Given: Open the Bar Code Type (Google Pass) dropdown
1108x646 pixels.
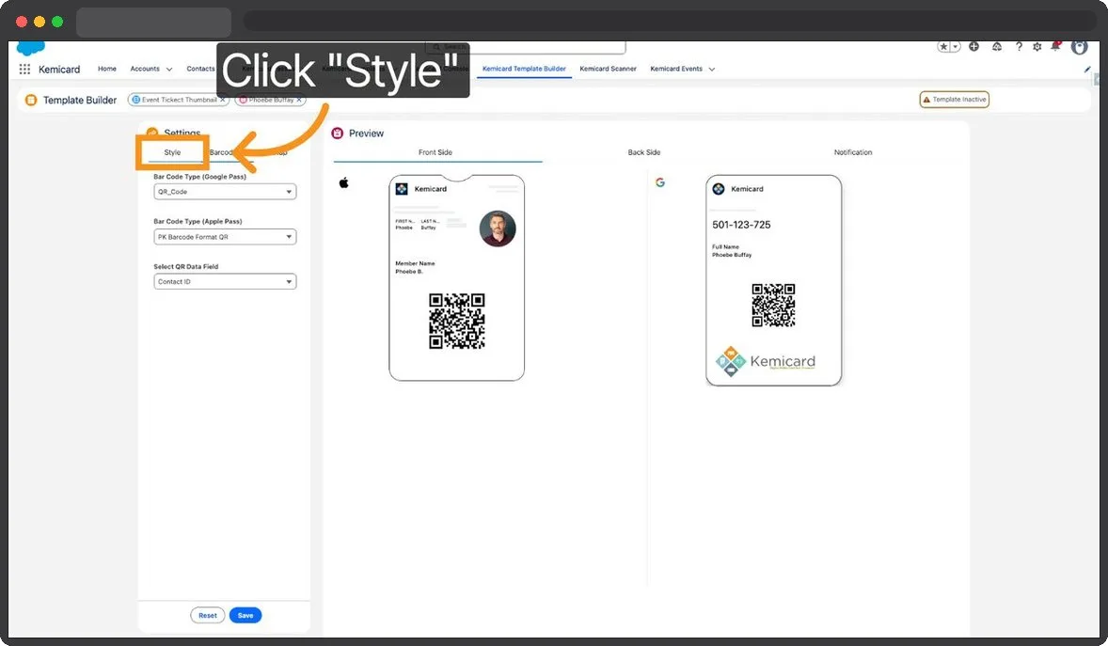Looking at the screenshot, I should point(225,192).
